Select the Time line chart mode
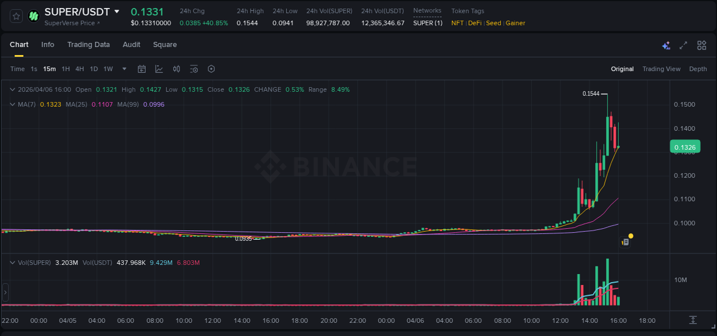The width and height of the screenshot is (717, 336). [x=17, y=69]
